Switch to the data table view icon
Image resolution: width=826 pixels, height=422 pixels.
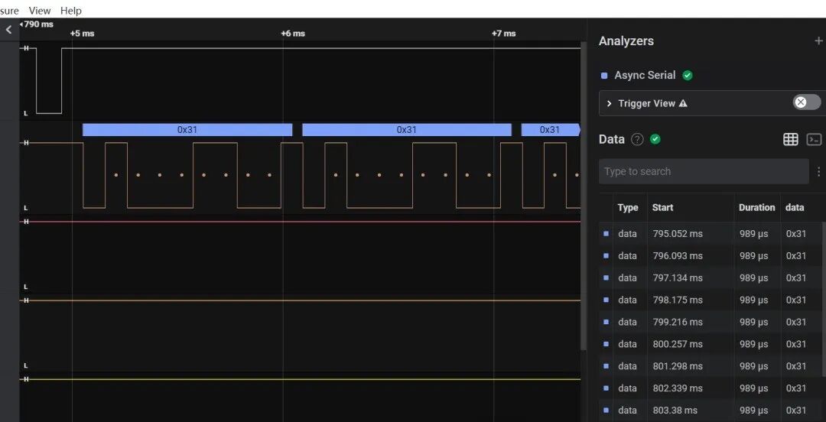(x=790, y=139)
